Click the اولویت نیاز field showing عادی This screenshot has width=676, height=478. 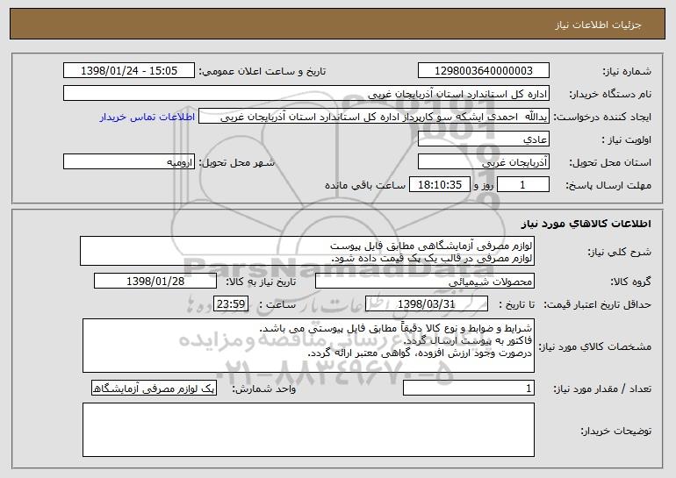[483, 139]
